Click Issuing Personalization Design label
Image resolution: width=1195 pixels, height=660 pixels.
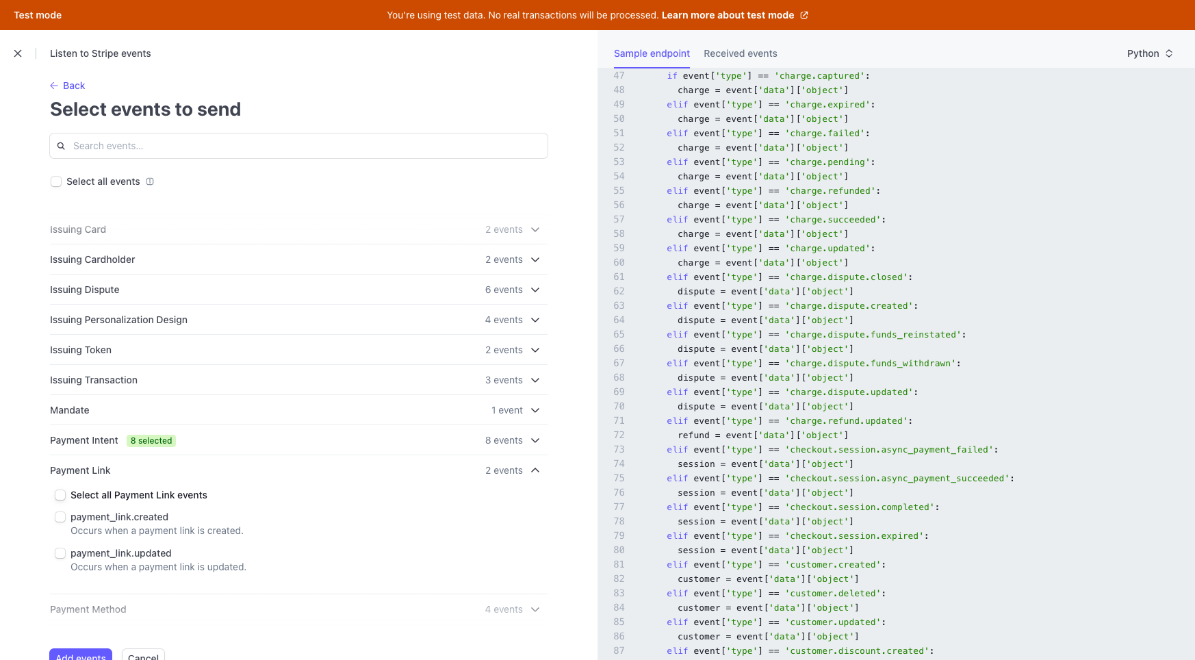pyautogui.click(x=118, y=320)
